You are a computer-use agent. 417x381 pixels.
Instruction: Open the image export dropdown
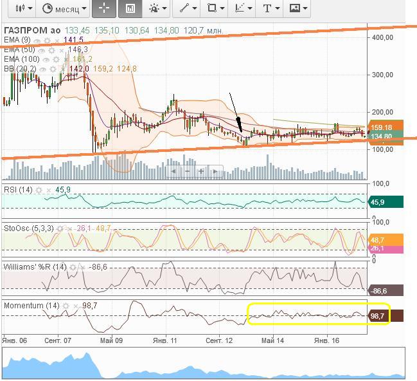click(x=297, y=8)
